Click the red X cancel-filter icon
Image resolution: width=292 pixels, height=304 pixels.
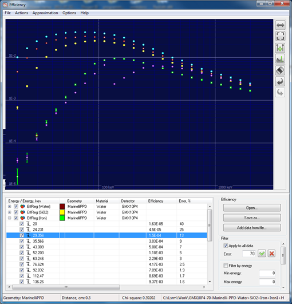tap(271, 254)
